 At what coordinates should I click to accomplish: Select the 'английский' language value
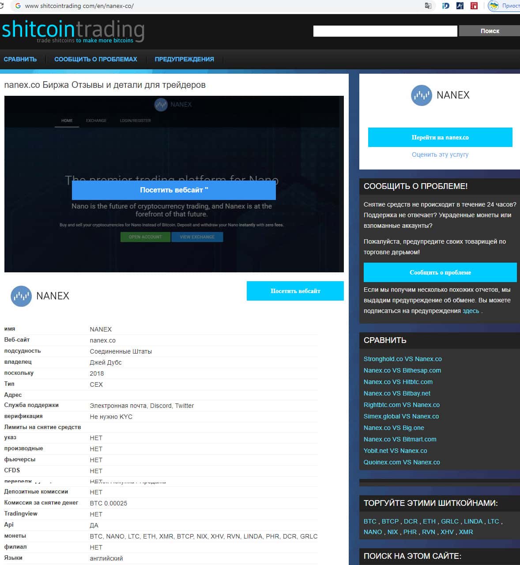pyautogui.click(x=106, y=558)
